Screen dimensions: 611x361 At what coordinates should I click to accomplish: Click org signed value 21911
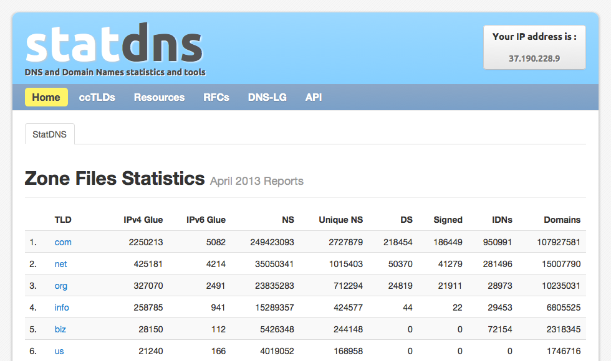click(450, 286)
